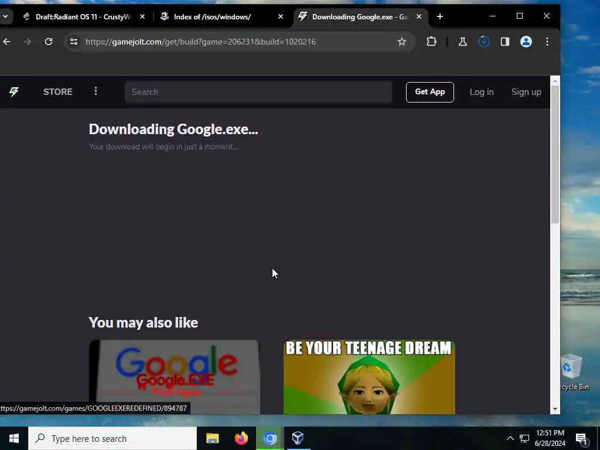
Task: Click the Chrome taskbar icon
Action: [270, 438]
